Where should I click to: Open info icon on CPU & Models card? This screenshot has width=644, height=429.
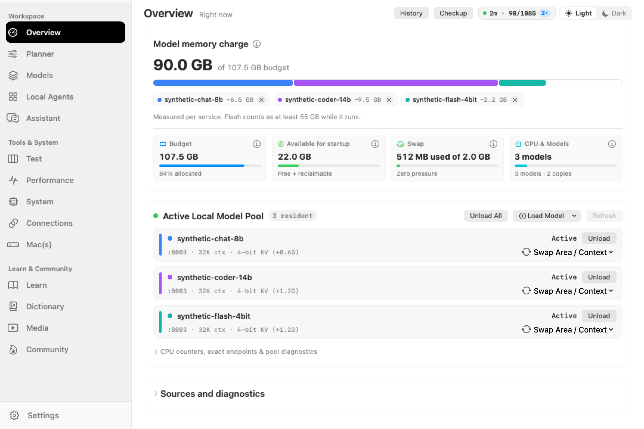tap(612, 144)
